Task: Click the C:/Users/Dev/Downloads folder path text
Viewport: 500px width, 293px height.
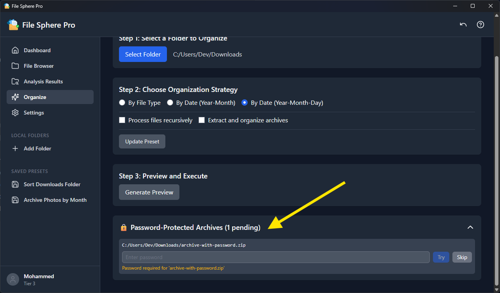Action: 207,54
